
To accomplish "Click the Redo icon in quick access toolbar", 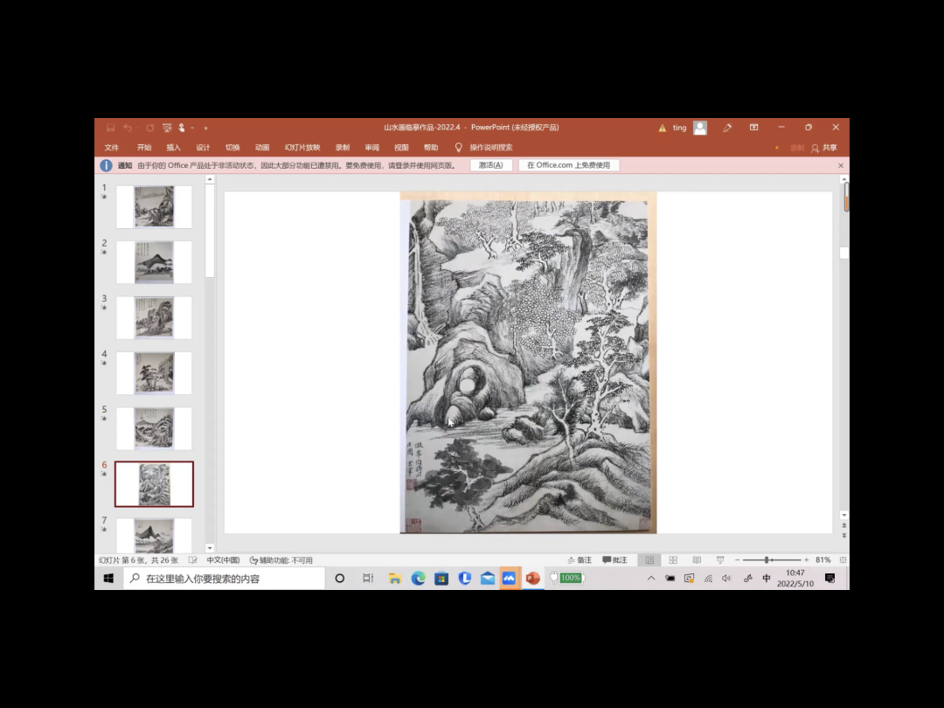I will pyautogui.click(x=150, y=128).
